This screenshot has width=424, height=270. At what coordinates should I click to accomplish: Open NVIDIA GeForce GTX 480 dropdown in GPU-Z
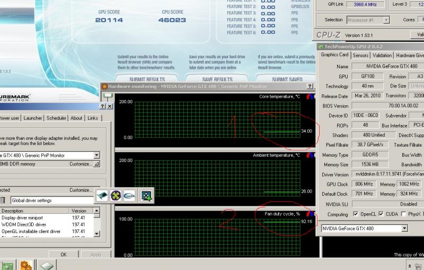tap(404, 228)
